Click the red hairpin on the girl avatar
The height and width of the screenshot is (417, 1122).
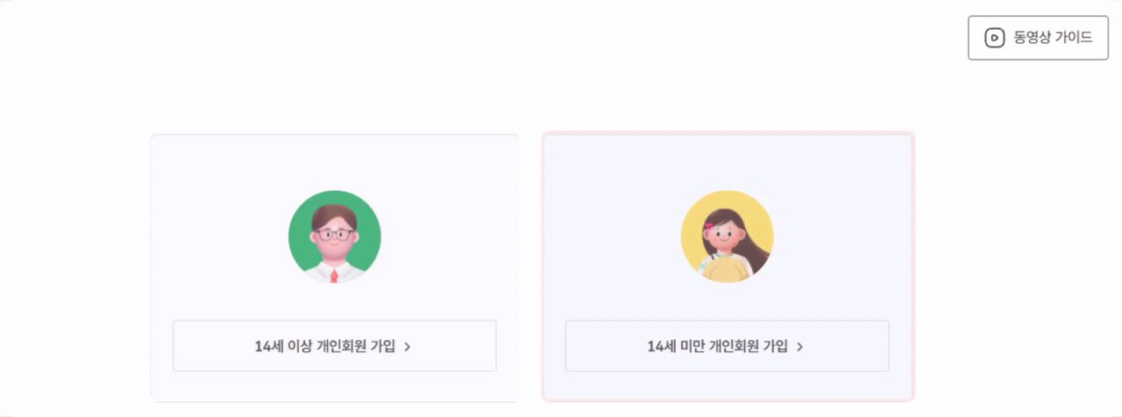tap(708, 225)
